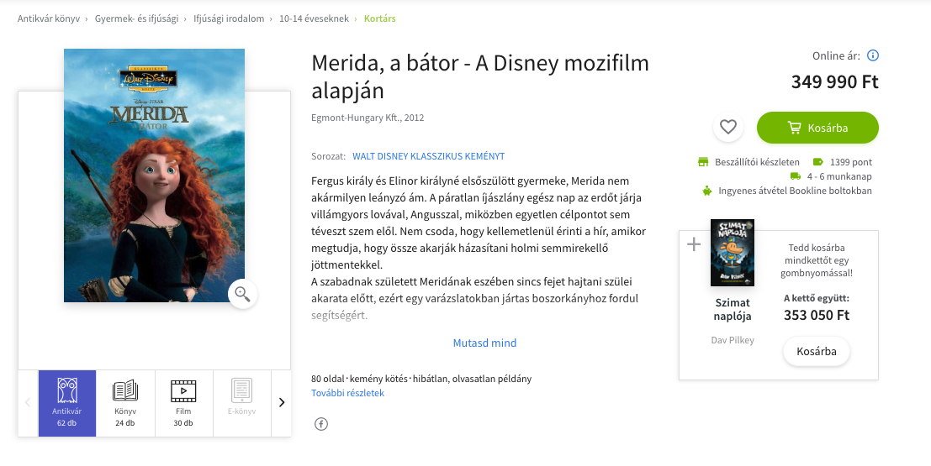Select the E-könyv format tab

coord(242,403)
